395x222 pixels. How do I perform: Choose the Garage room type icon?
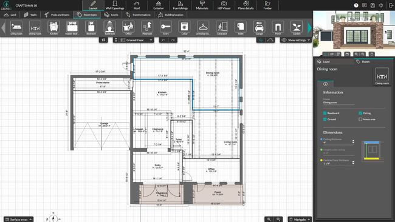259,28
